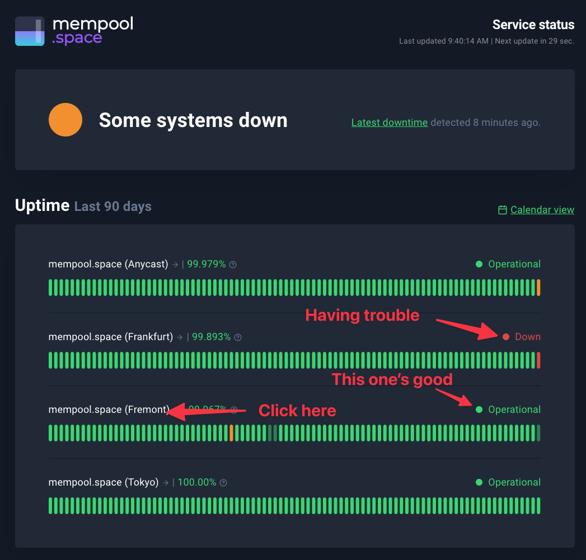Open the Latest downtime link

click(x=389, y=122)
